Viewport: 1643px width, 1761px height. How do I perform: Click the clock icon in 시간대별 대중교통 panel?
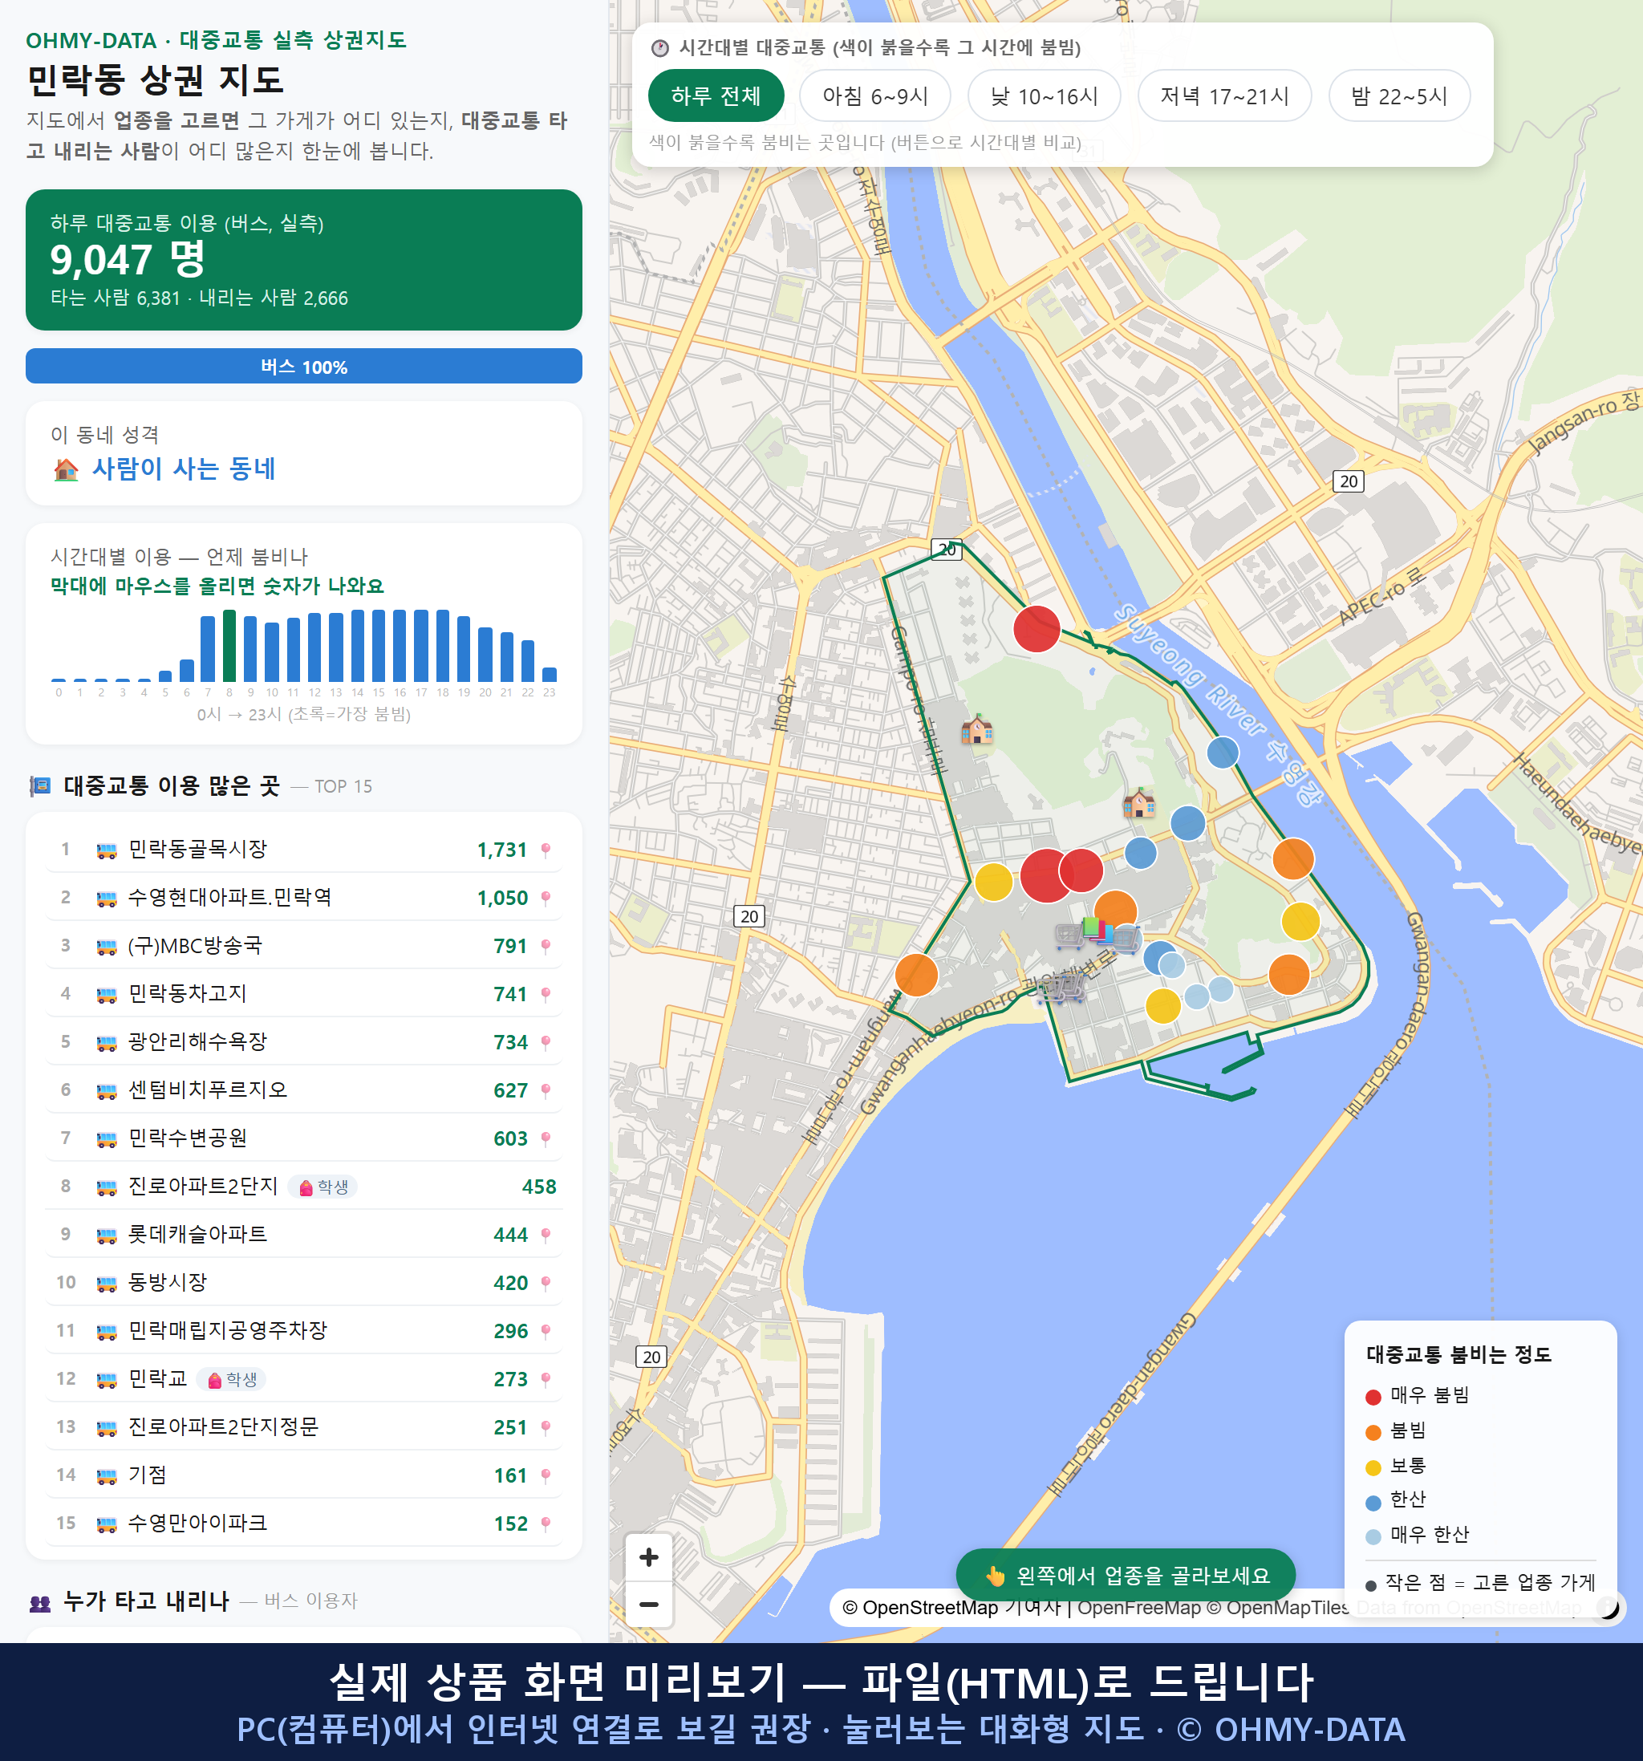tap(660, 48)
